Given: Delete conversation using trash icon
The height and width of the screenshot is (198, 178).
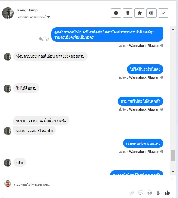Looking at the screenshot, I should click(128, 13).
